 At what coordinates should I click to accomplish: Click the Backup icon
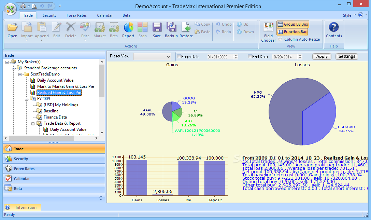(171, 27)
